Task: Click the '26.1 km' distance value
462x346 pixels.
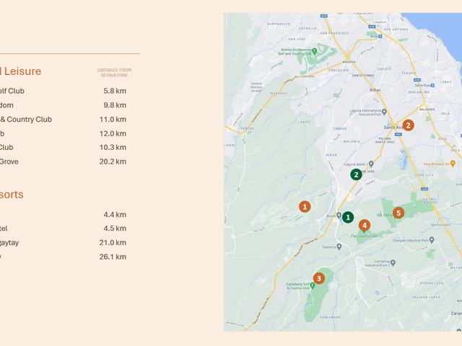Action: point(113,257)
